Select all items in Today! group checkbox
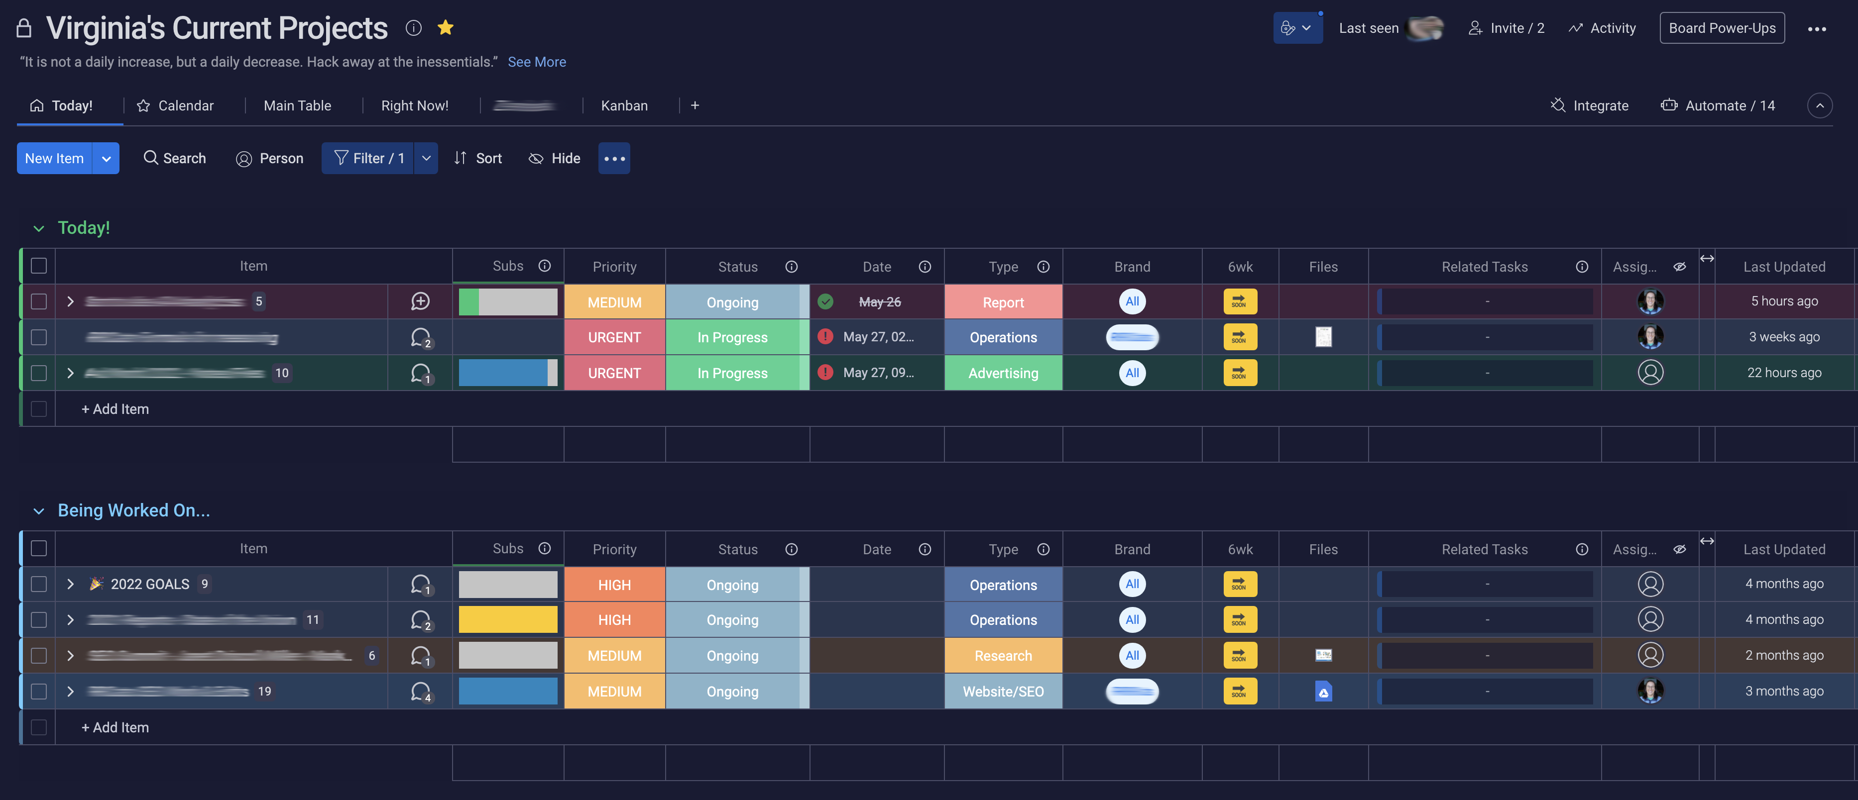This screenshot has height=800, width=1858. point(39,266)
